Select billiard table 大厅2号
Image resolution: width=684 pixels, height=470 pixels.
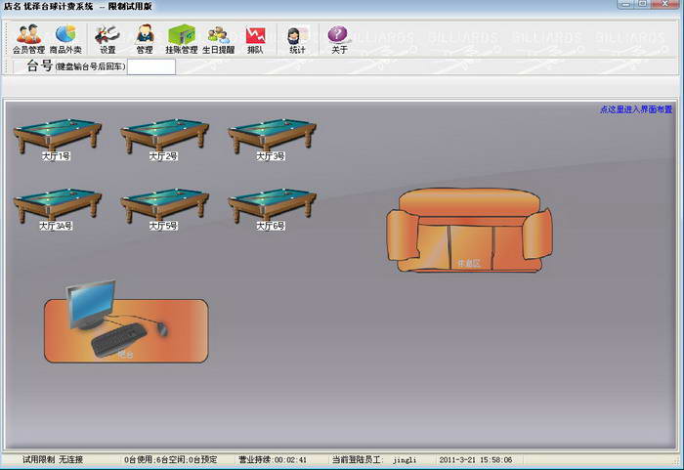164,140
